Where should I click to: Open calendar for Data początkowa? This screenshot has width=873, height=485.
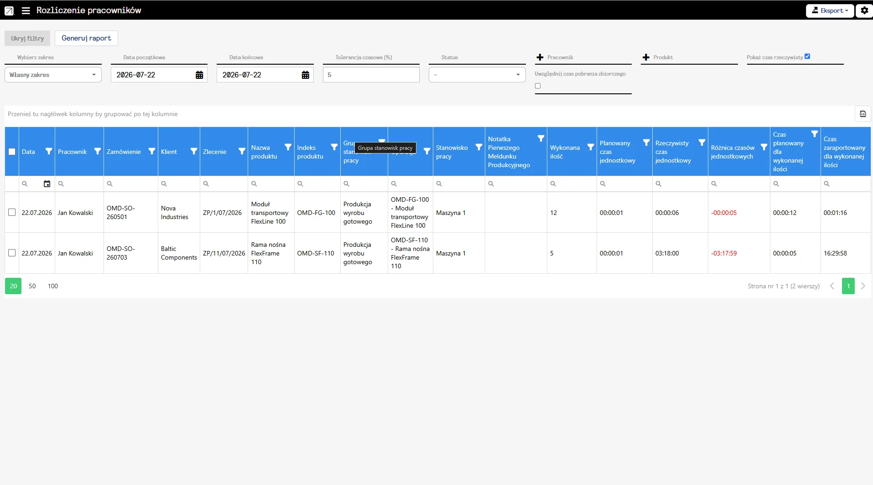coord(199,75)
